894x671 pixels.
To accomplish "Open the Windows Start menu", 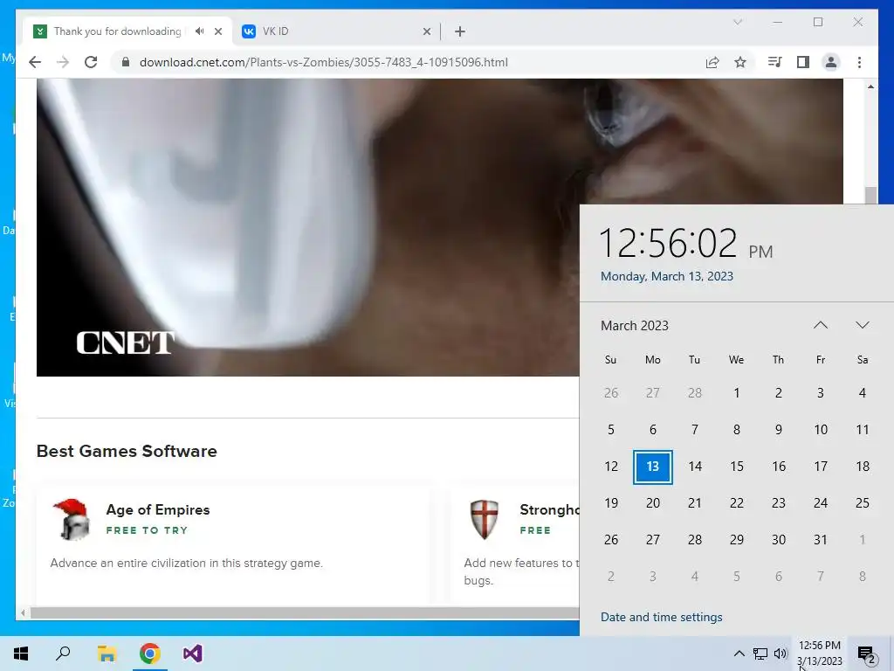I will pos(21,654).
